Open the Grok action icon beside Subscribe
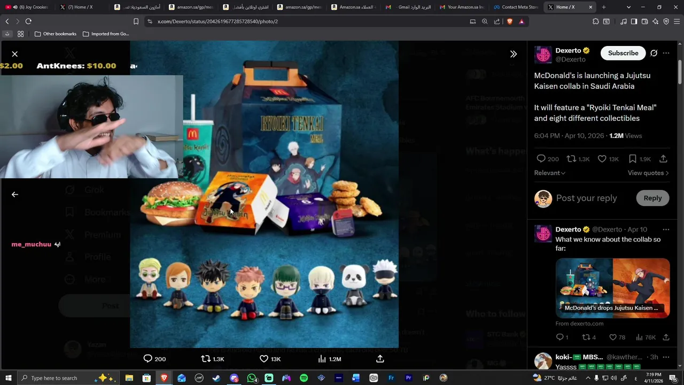Viewport: 684px width, 385px height. (654, 53)
